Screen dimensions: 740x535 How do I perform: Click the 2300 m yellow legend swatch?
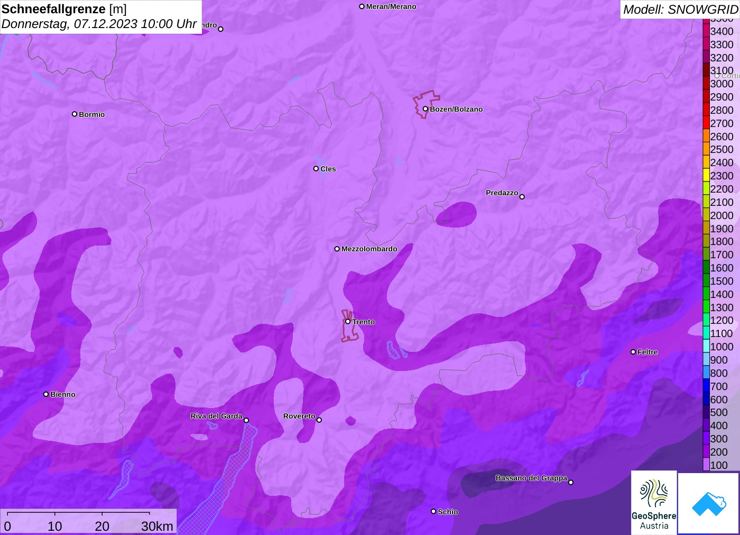click(x=706, y=176)
